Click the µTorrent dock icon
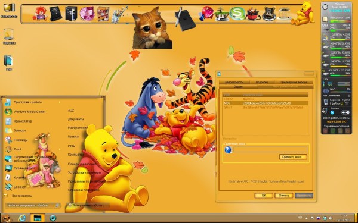 tap(221, 14)
